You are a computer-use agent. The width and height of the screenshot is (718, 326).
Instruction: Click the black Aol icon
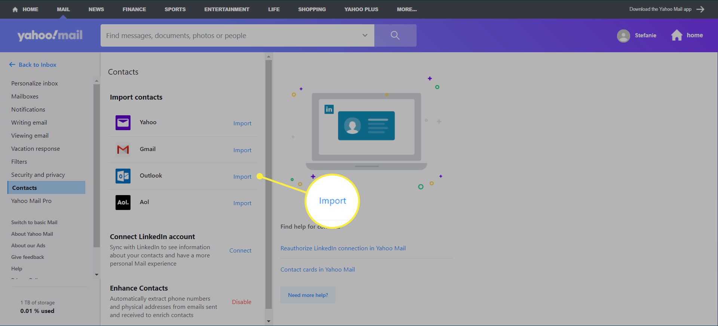pyautogui.click(x=123, y=203)
